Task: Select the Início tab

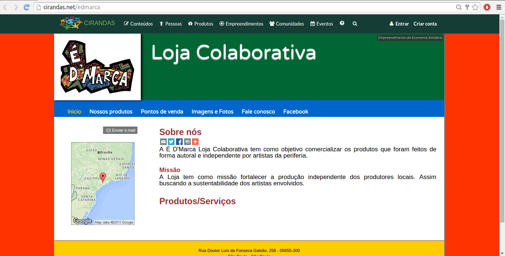Action: click(74, 111)
